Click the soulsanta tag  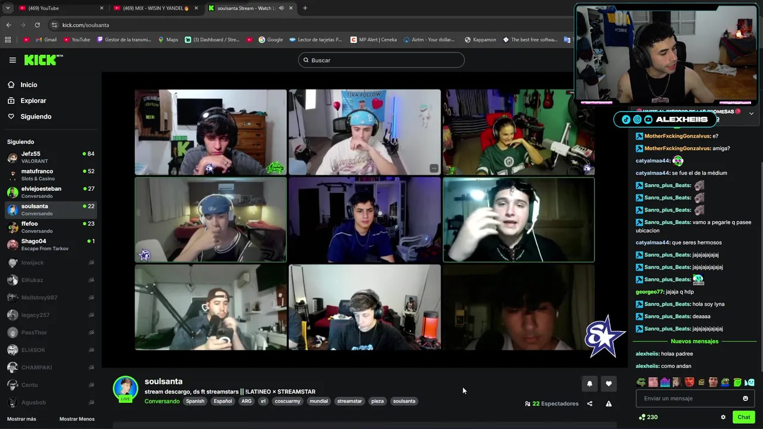click(404, 401)
